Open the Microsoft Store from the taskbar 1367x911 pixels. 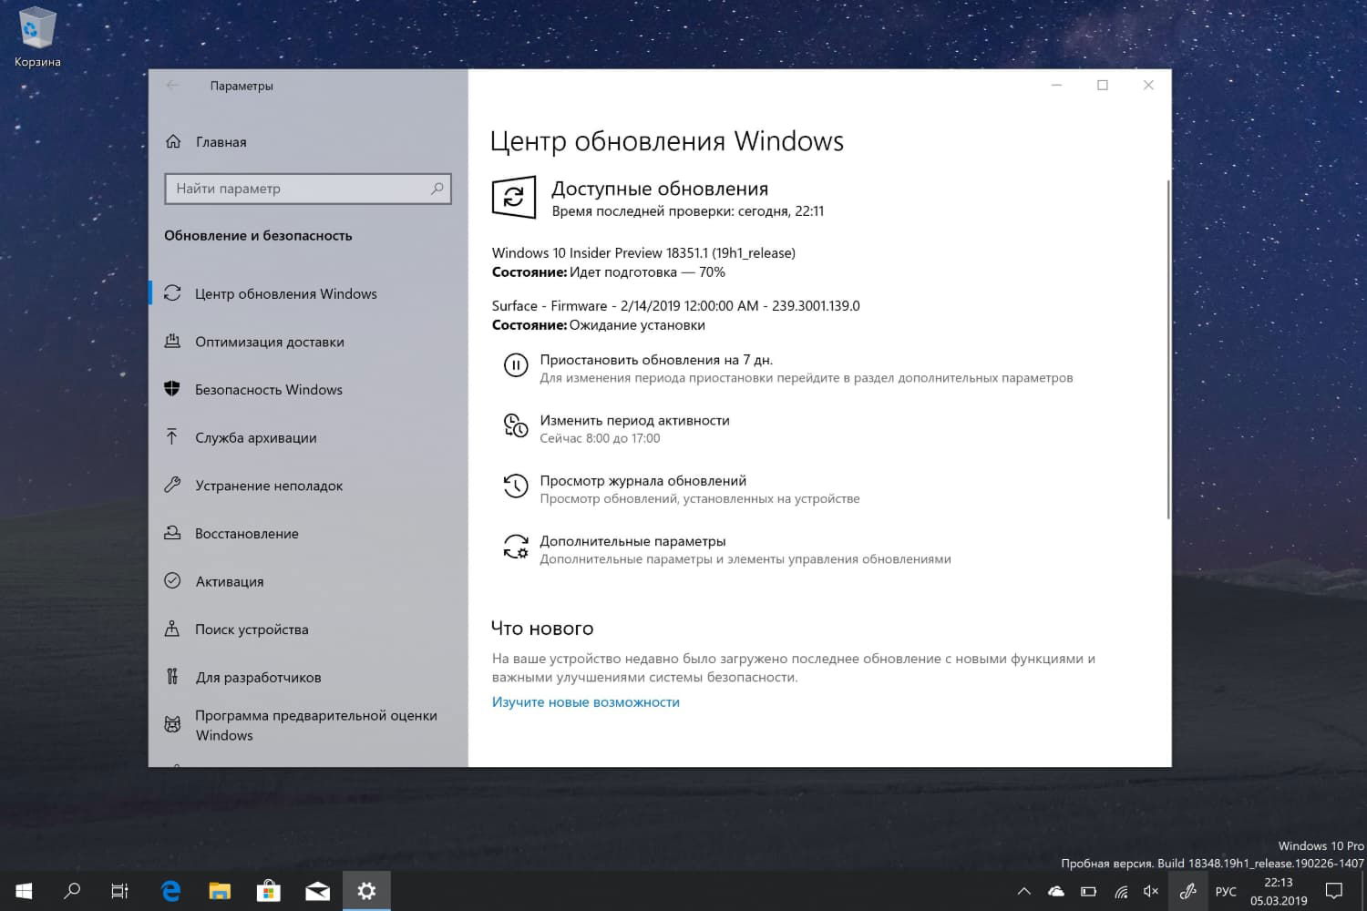pos(268,890)
